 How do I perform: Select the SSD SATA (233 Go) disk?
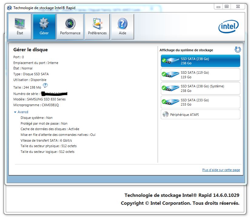pyautogui.click(x=201, y=102)
